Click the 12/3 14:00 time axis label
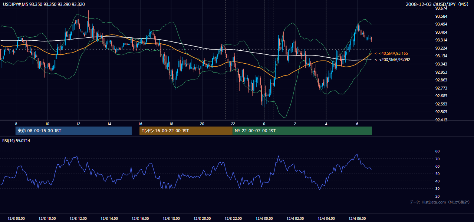 point(109,219)
